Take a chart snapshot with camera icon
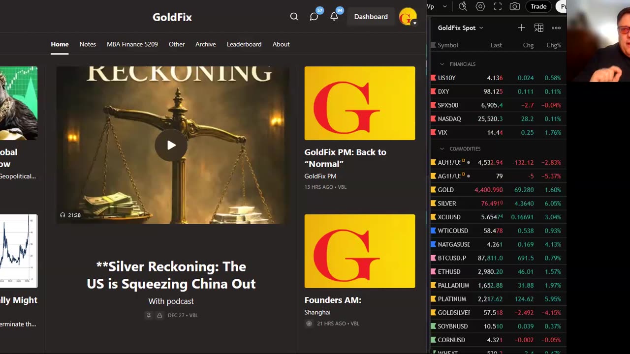 515,6
